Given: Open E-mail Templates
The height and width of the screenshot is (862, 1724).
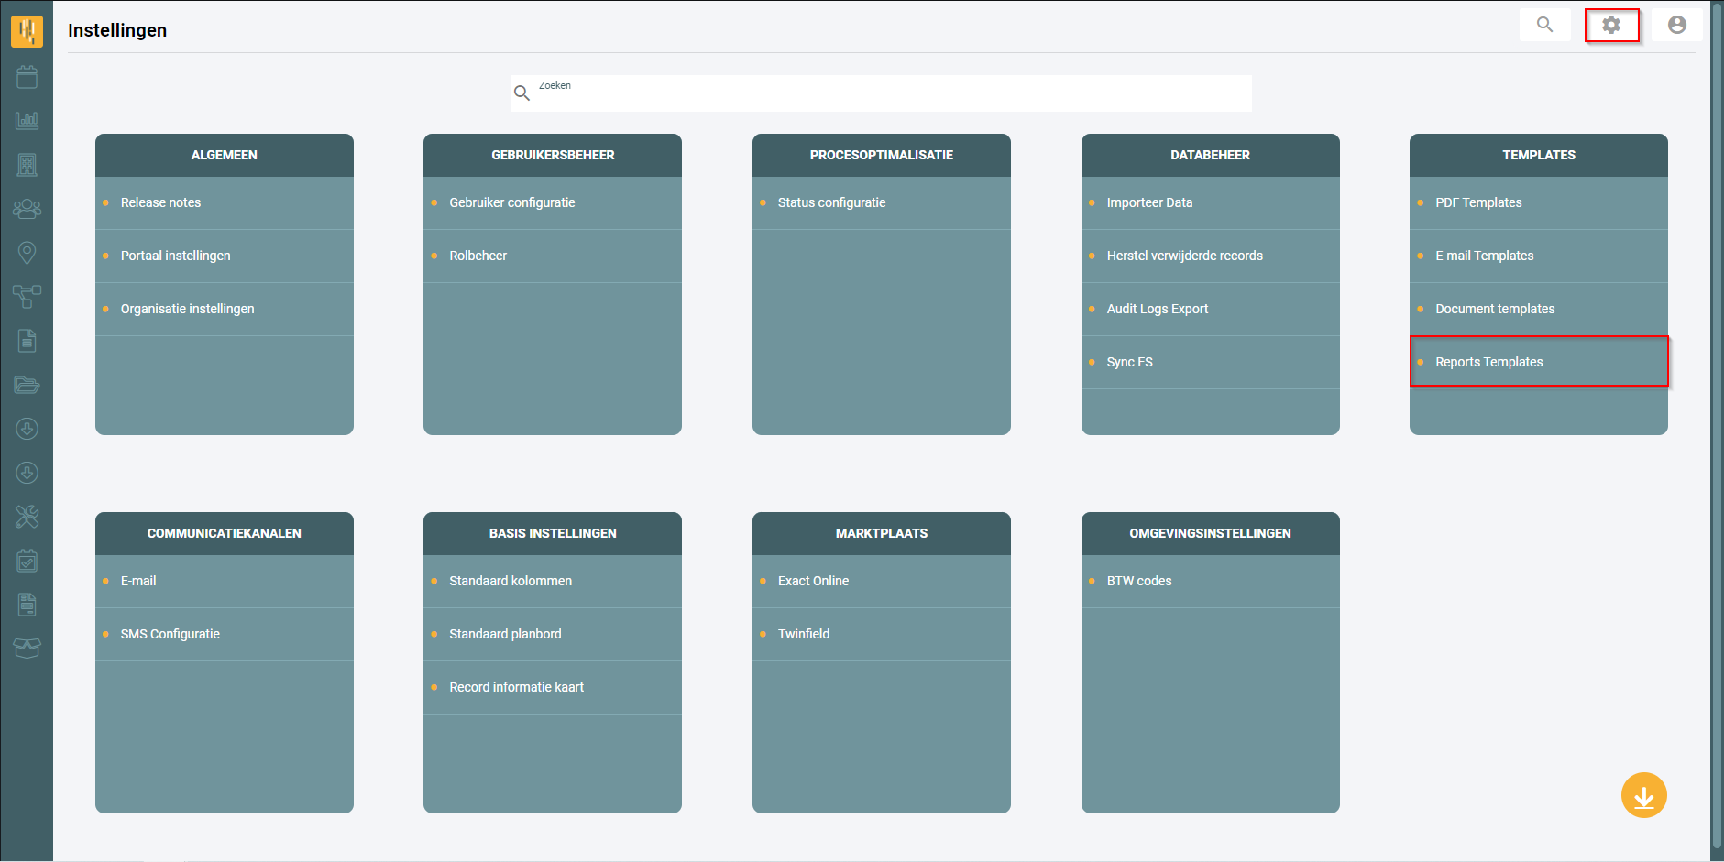Looking at the screenshot, I should (1539, 256).
